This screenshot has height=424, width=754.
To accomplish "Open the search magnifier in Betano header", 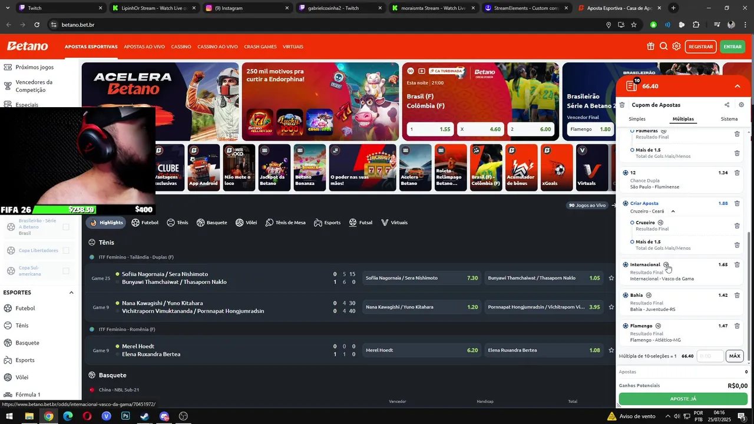I will [663, 47].
